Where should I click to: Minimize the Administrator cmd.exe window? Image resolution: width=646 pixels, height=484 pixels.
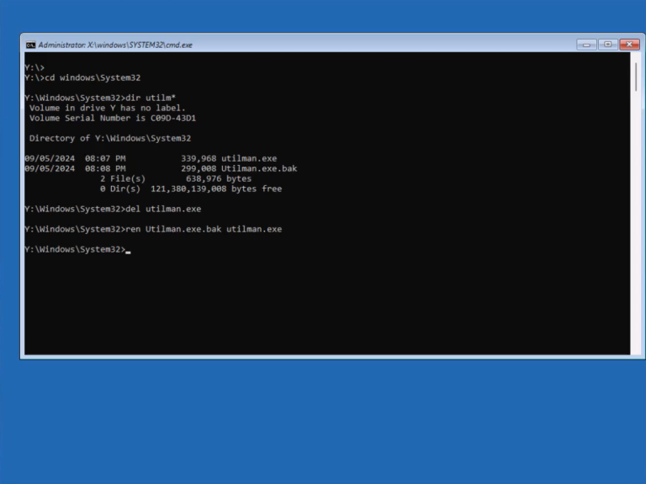pyautogui.click(x=586, y=45)
